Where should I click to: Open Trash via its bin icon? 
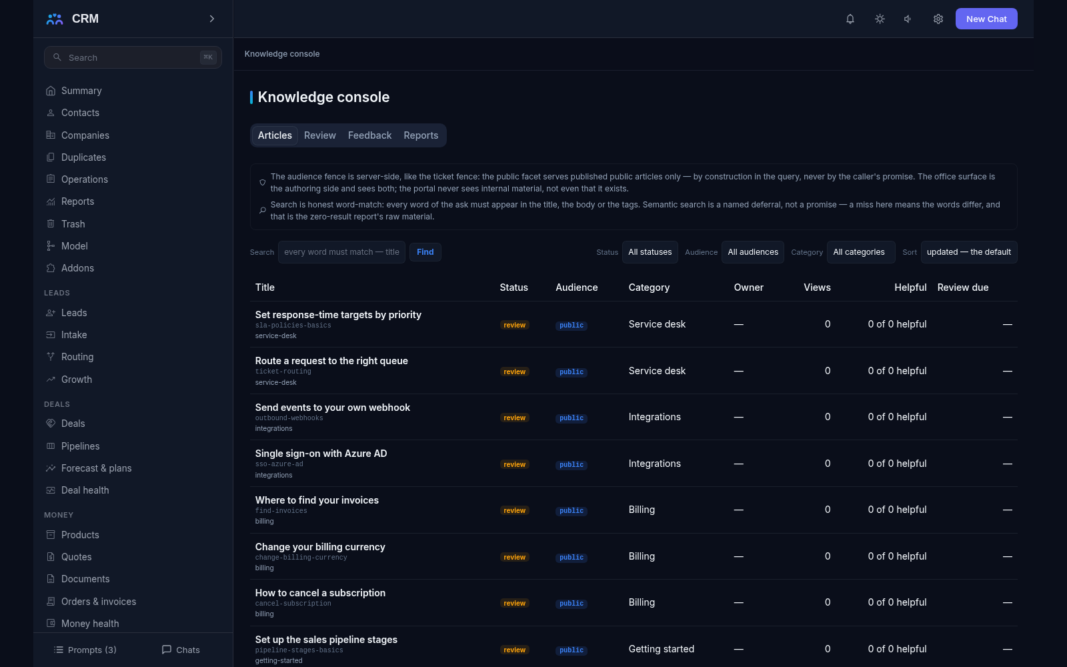[x=51, y=224]
